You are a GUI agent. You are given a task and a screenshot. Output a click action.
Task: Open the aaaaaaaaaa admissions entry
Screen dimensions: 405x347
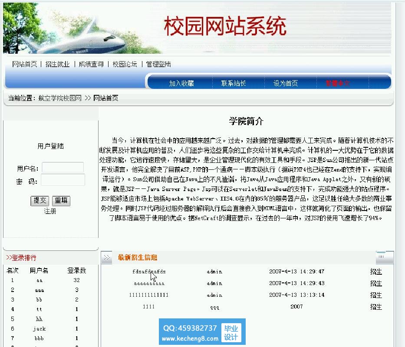[x=149, y=283]
